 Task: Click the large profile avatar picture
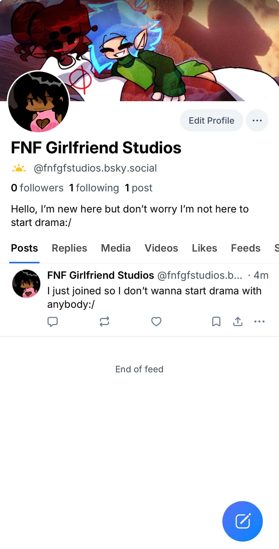pos(38,102)
